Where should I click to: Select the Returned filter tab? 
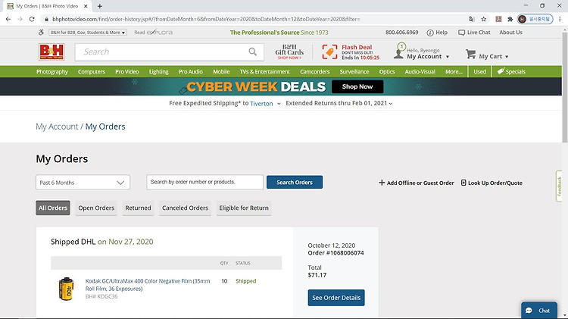[138, 208]
